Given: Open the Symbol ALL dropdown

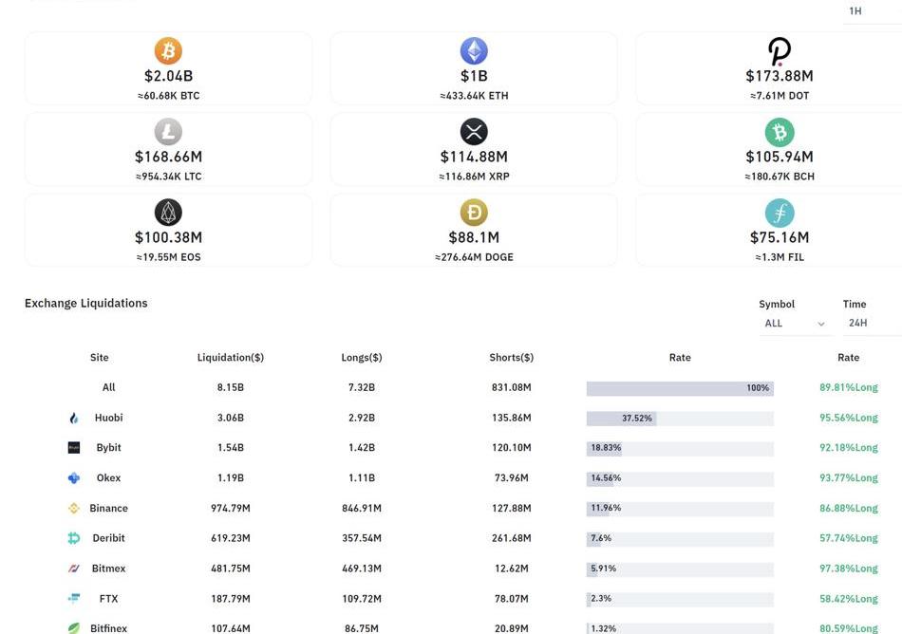Looking at the screenshot, I should [795, 323].
